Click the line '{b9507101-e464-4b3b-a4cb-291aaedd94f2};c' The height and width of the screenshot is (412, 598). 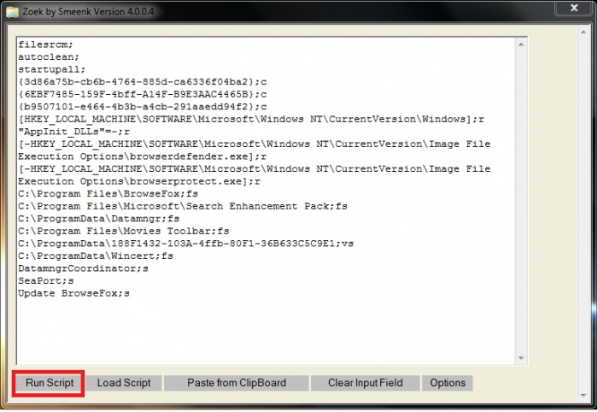[143, 107]
